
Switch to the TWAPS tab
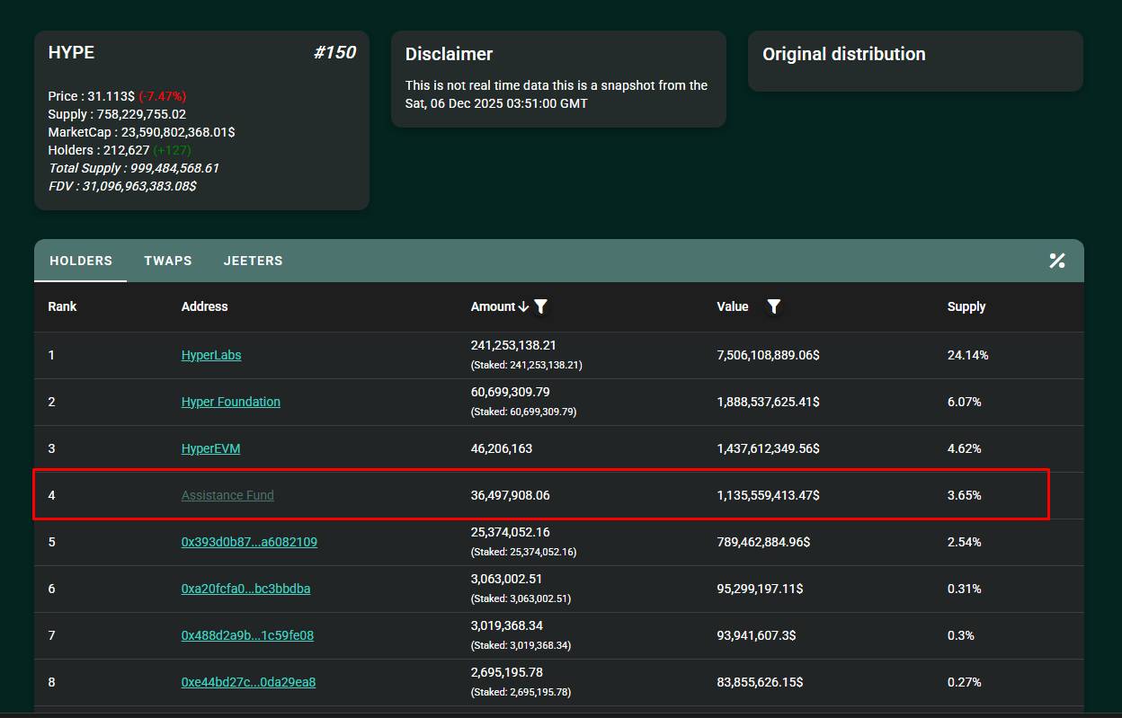tap(168, 261)
